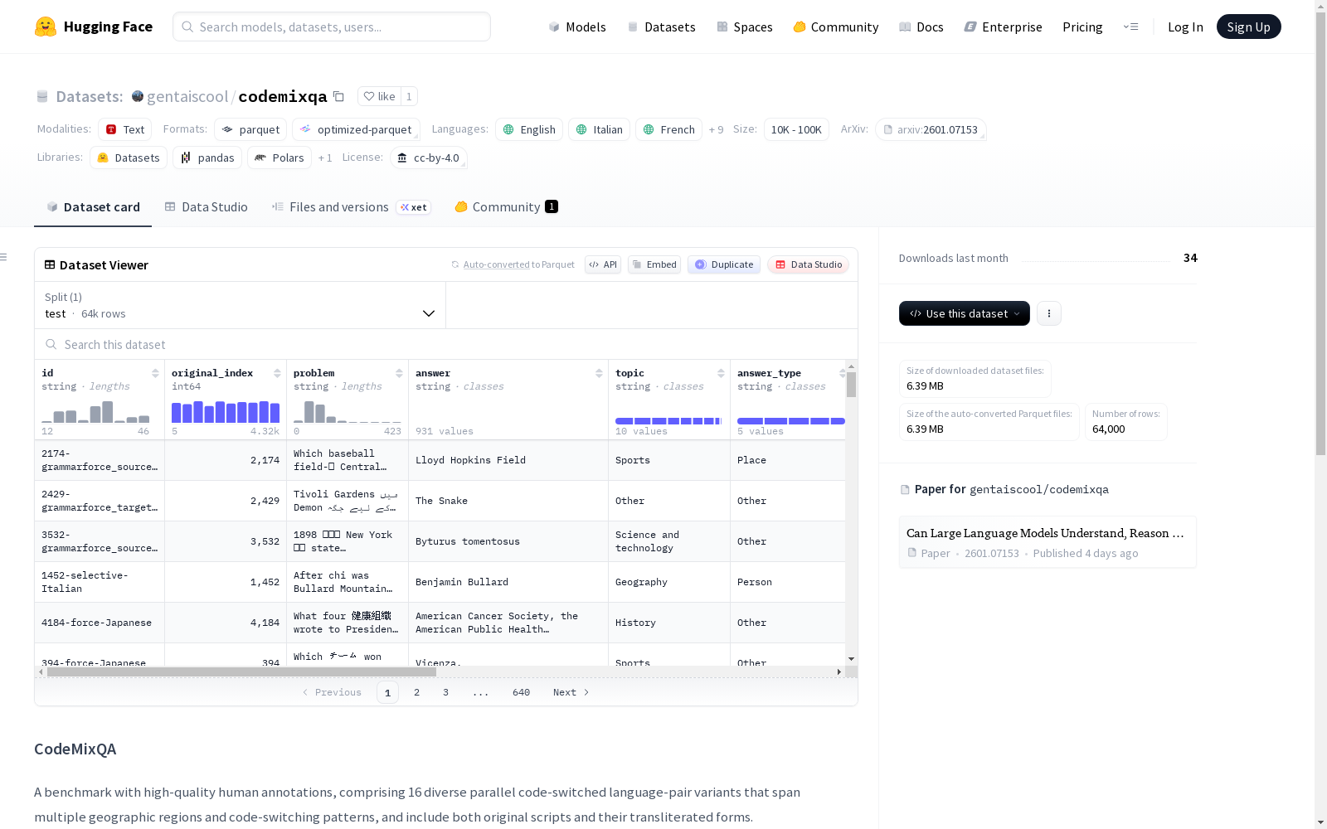This screenshot has height=829, width=1327.
Task: Select the optimized-parquet format tag
Action: coord(356,129)
